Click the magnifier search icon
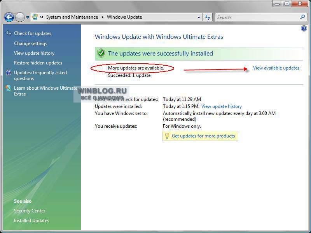The width and height of the screenshot is (311, 233). tap(302, 17)
